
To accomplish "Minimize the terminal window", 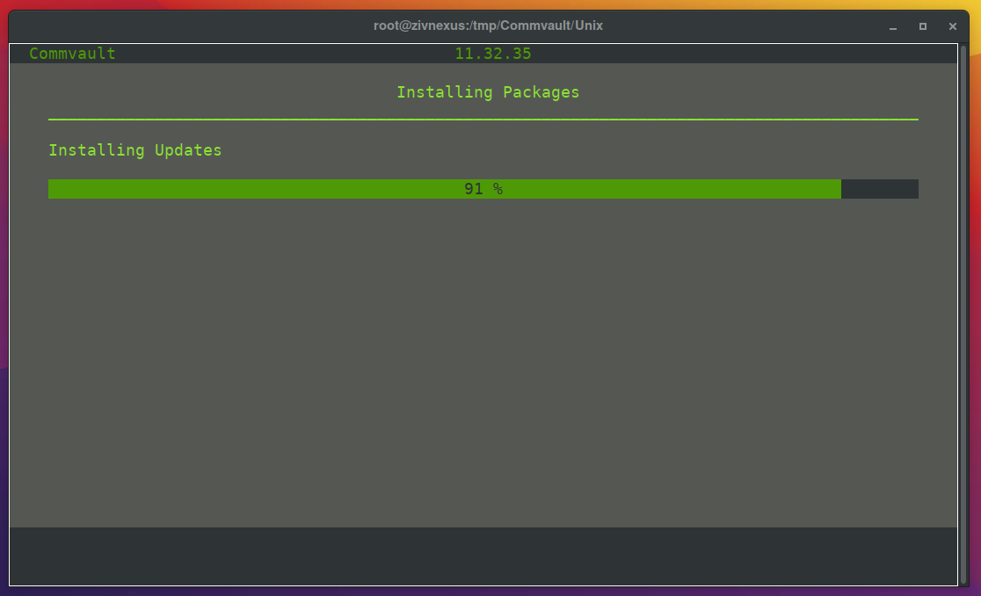I will (893, 26).
